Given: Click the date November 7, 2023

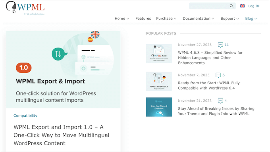Looking at the screenshot, I should coord(193,75).
